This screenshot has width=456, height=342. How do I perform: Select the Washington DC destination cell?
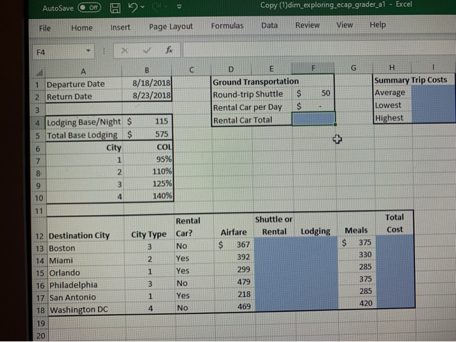[87, 309]
